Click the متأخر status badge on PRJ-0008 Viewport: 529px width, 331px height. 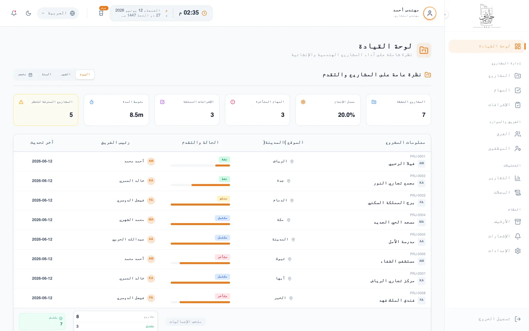click(223, 296)
